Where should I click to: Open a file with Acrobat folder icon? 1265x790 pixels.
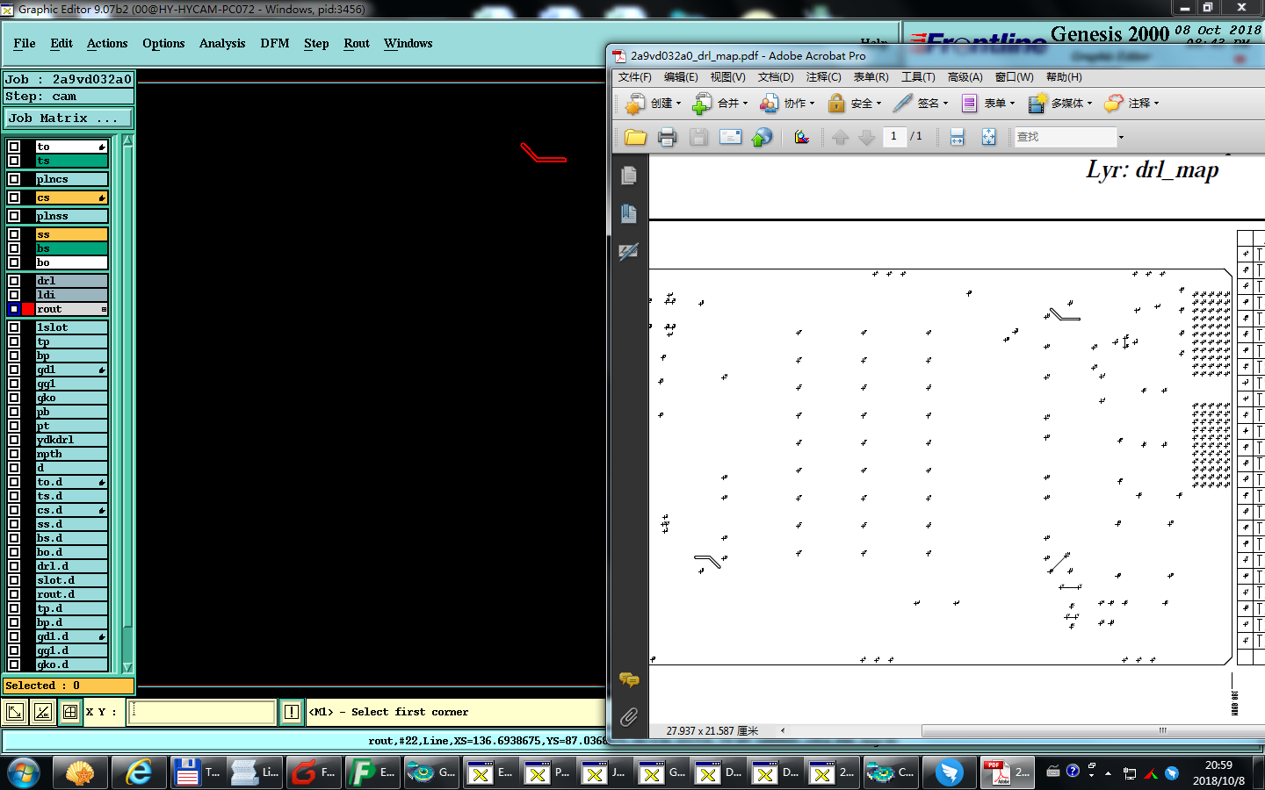(635, 137)
